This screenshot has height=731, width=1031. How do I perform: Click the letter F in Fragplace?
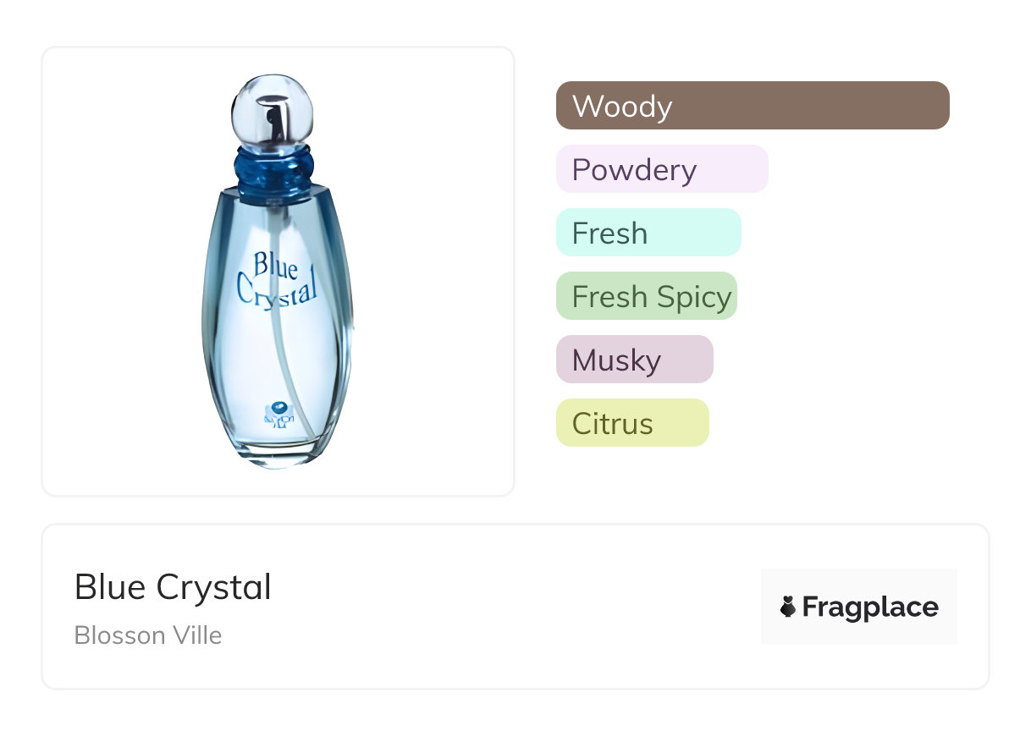[x=811, y=607]
